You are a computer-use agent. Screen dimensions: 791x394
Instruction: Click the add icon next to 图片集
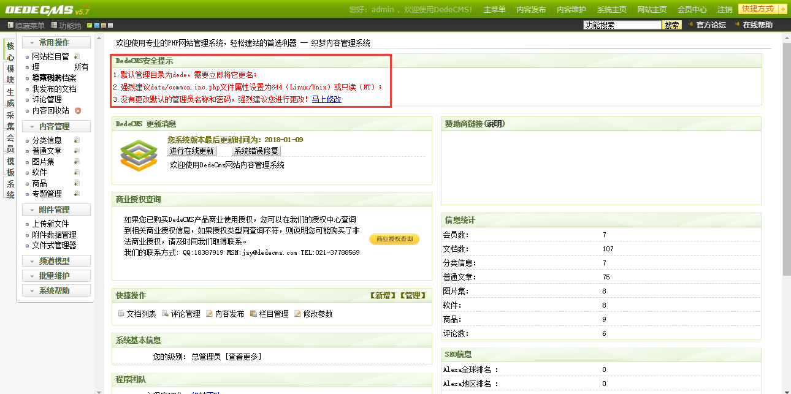point(77,162)
